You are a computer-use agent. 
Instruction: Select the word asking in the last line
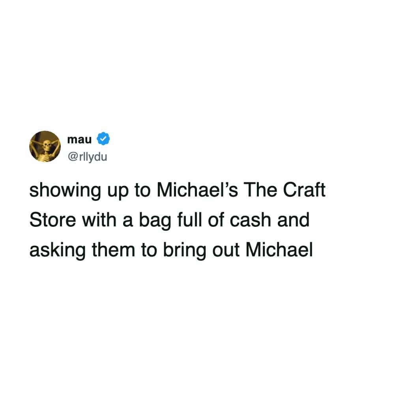[58, 250]
